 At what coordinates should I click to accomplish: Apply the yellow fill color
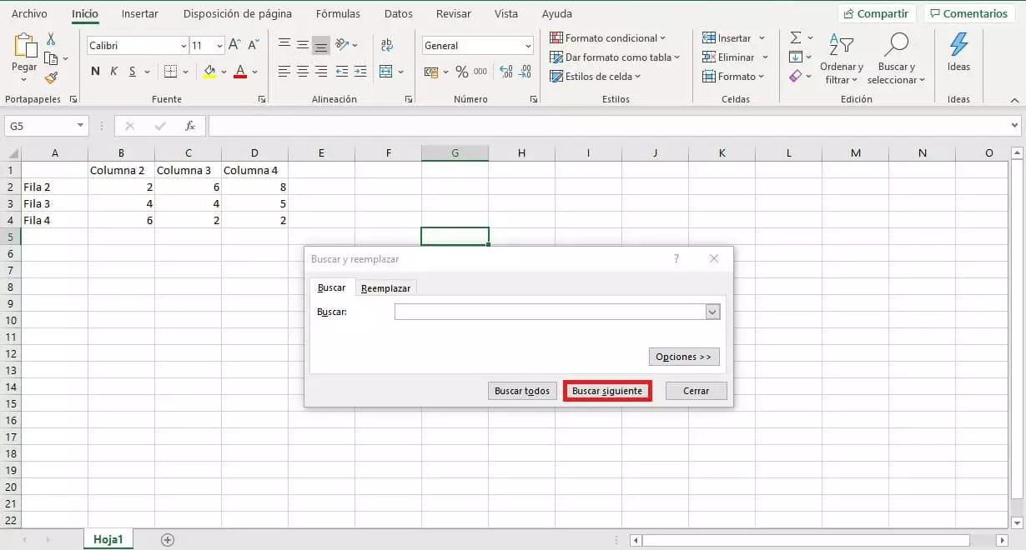[x=209, y=72]
